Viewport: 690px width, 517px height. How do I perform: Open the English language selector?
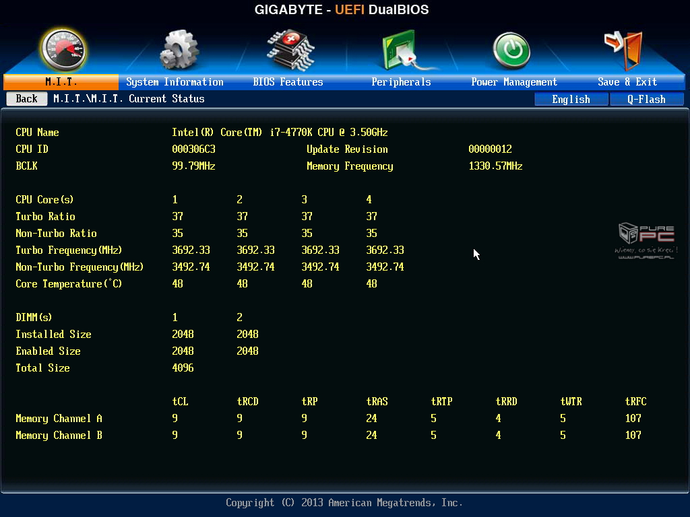(x=571, y=99)
